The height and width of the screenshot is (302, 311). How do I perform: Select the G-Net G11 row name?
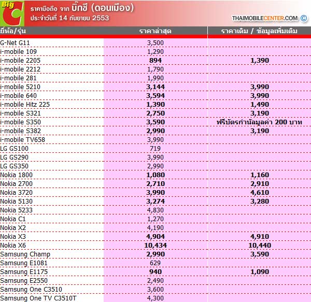[x=15, y=43]
